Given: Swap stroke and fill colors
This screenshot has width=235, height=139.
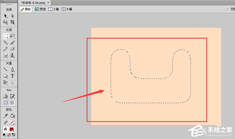Looking at the screenshot, I should [x=13, y=135].
